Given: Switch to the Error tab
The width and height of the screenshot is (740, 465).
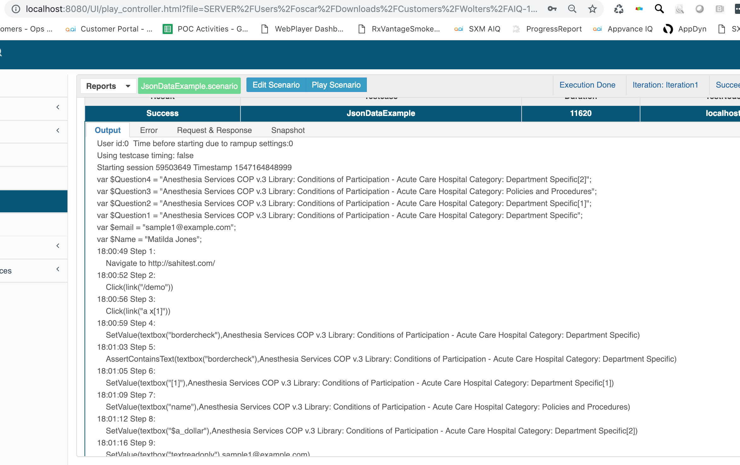Looking at the screenshot, I should tap(149, 130).
